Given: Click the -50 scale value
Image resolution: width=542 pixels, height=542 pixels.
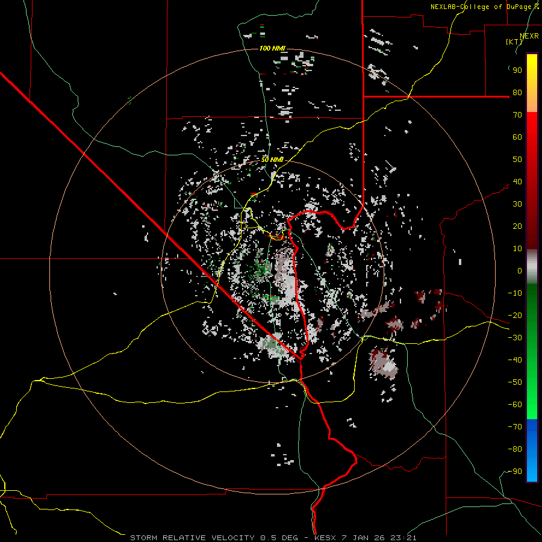Looking at the screenshot, I should tap(515, 382).
